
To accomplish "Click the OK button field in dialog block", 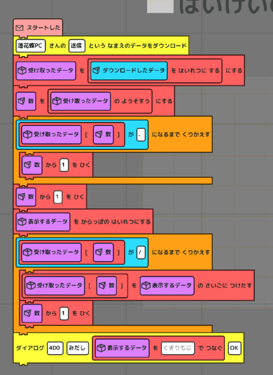I will click(234, 348).
